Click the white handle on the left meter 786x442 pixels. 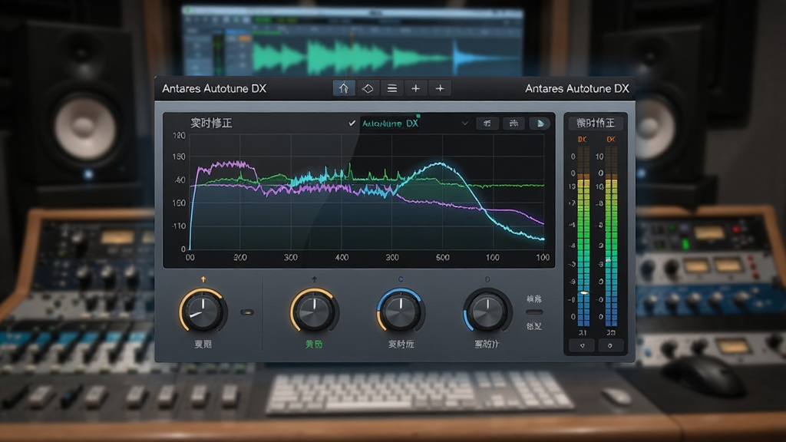pyautogui.click(x=583, y=292)
